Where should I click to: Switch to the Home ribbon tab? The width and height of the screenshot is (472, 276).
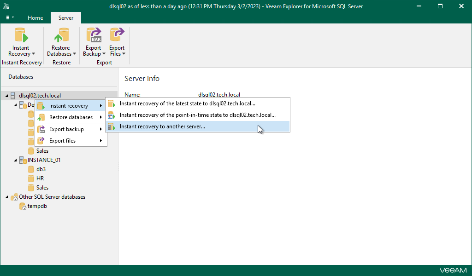pos(35,17)
